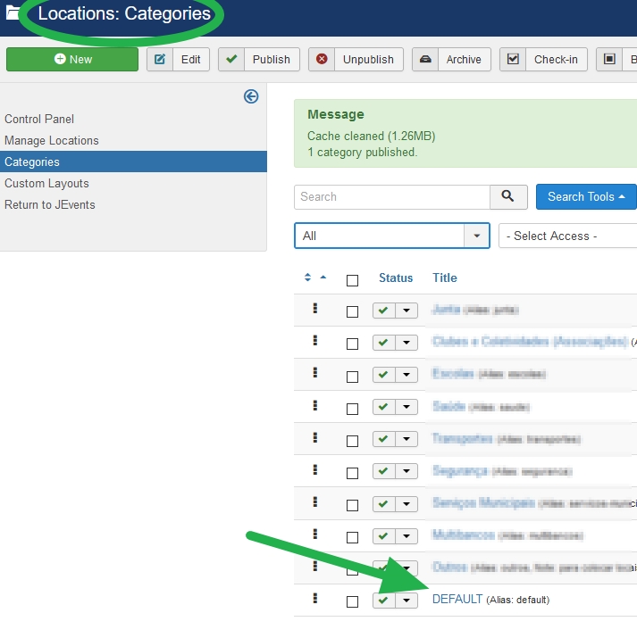637x638 pixels.
Task: Click the Archive toolbar button
Action: tap(451, 60)
